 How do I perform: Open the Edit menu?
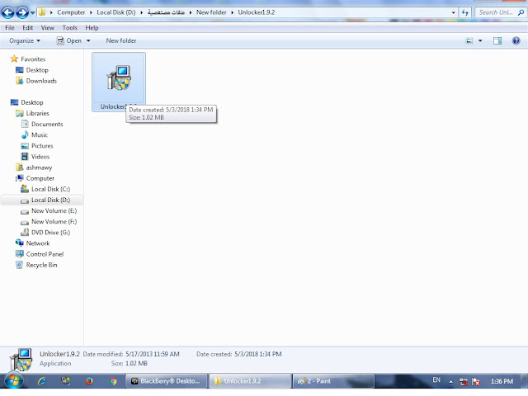pos(27,27)
